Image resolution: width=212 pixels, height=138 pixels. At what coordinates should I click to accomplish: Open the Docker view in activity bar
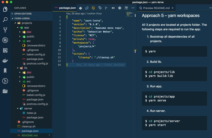[x=5, y=60]
